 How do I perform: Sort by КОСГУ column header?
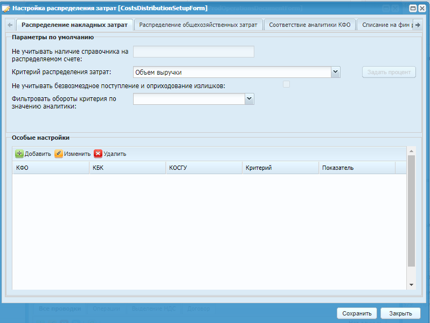pyautogui.click(x=204, y=168)
